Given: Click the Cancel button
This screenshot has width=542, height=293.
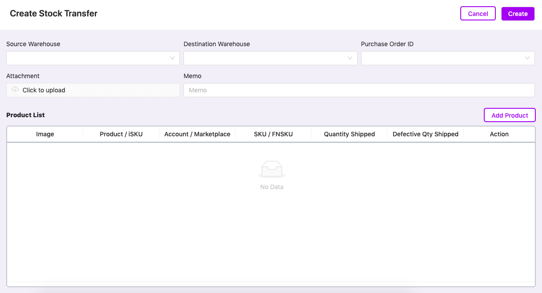Looking at the screenshot, I should [478, 14].
